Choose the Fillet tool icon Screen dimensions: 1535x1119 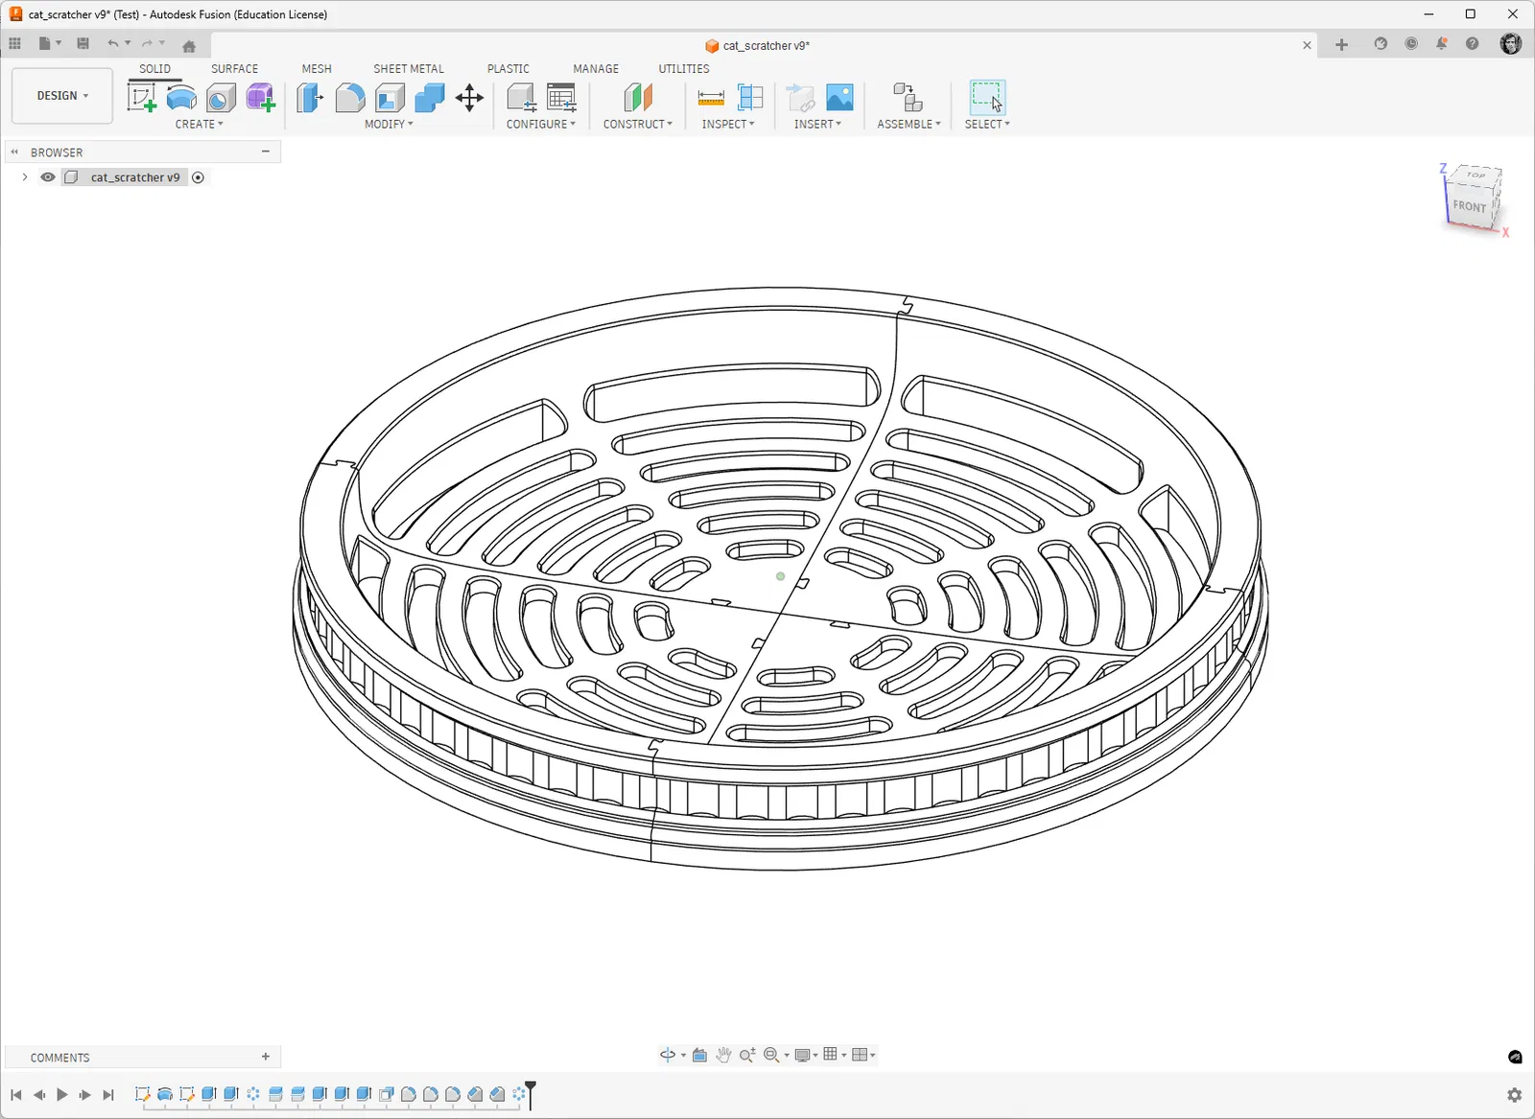tap(350, 98)
